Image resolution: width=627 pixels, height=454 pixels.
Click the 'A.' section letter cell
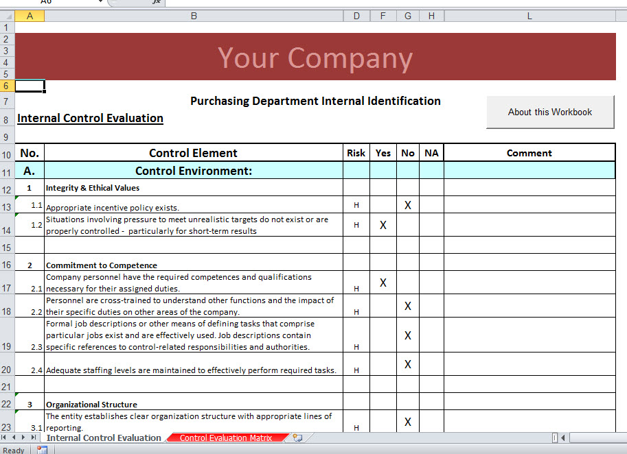[30, 171]
